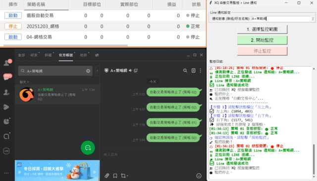
Task: Select the 官方帳號 tab in LINE
Action: click(66, 55)
